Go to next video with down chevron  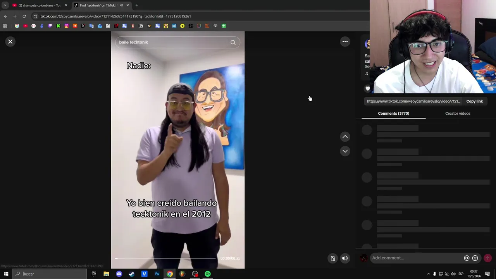[x=345, y=151]
